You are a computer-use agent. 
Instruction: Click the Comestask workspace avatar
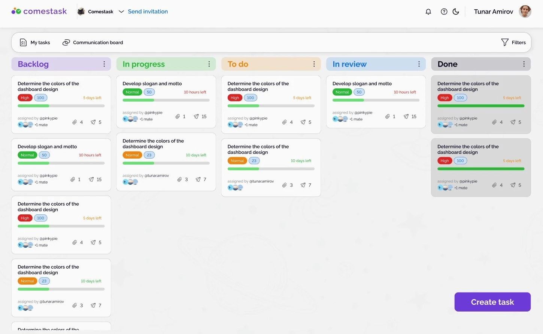(81, 12)
